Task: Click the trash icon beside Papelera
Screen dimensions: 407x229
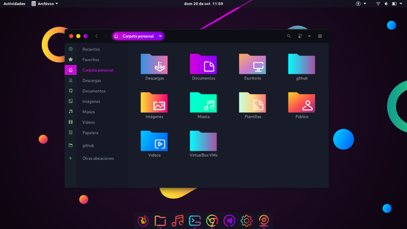Action: tap(71, 132)
